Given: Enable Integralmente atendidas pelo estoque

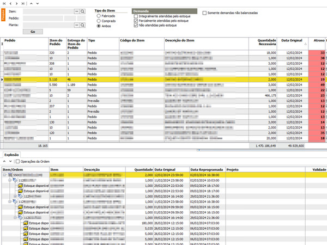Looking at the screenshot, I should pos(136,16).
